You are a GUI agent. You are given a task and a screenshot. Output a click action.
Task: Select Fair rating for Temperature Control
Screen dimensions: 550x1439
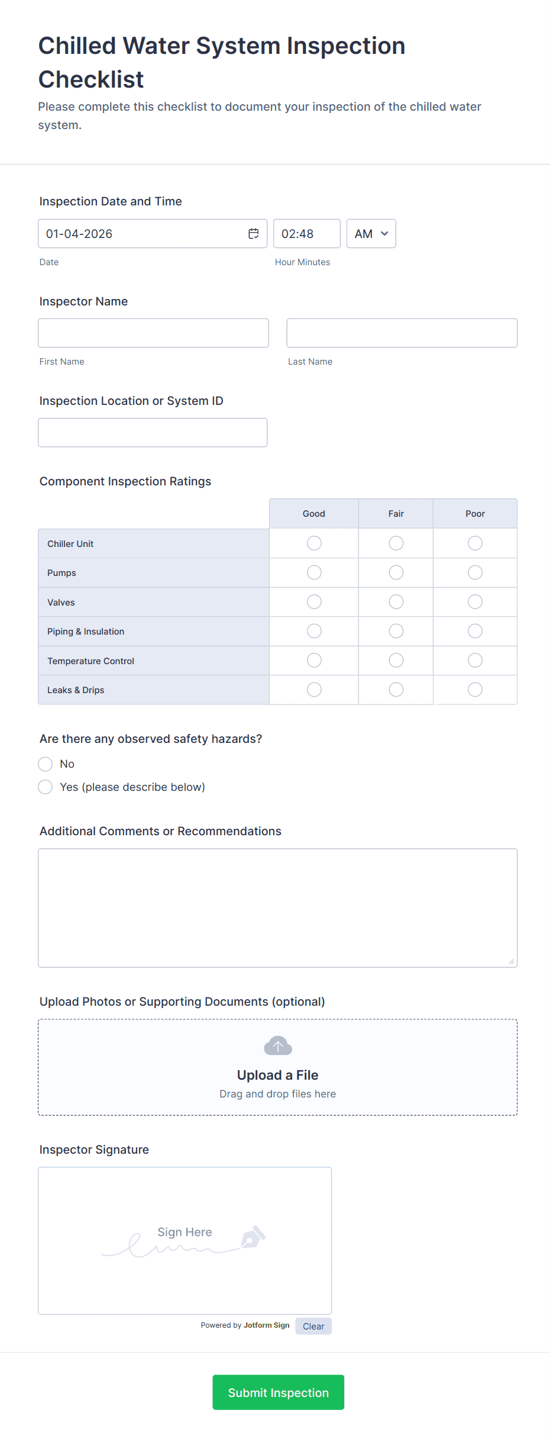pos(395,660)
